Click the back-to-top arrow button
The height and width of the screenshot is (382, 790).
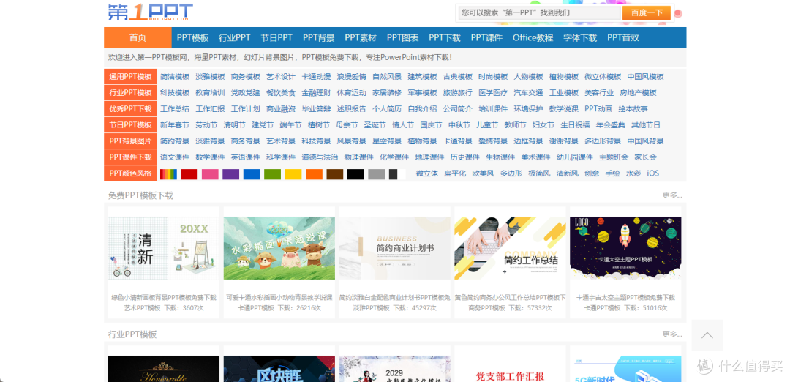(707, 335)
